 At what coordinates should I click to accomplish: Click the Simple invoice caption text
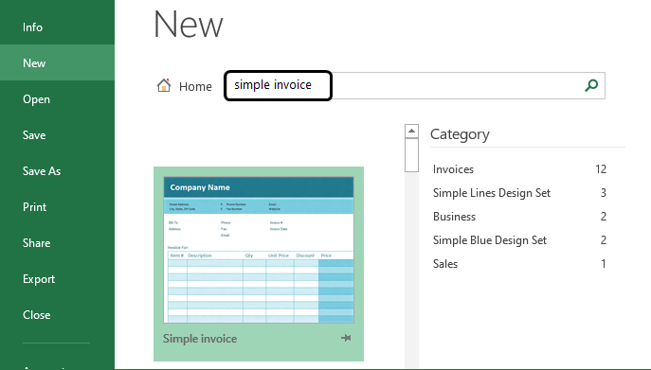point(200,339)
